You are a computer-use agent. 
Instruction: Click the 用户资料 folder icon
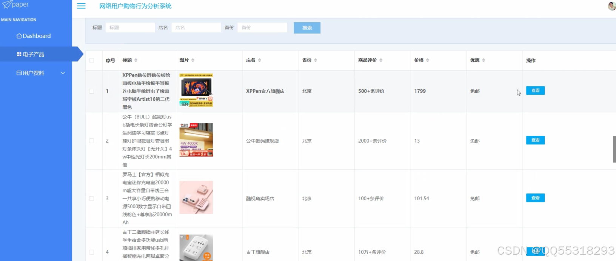(x=19, y=73)
